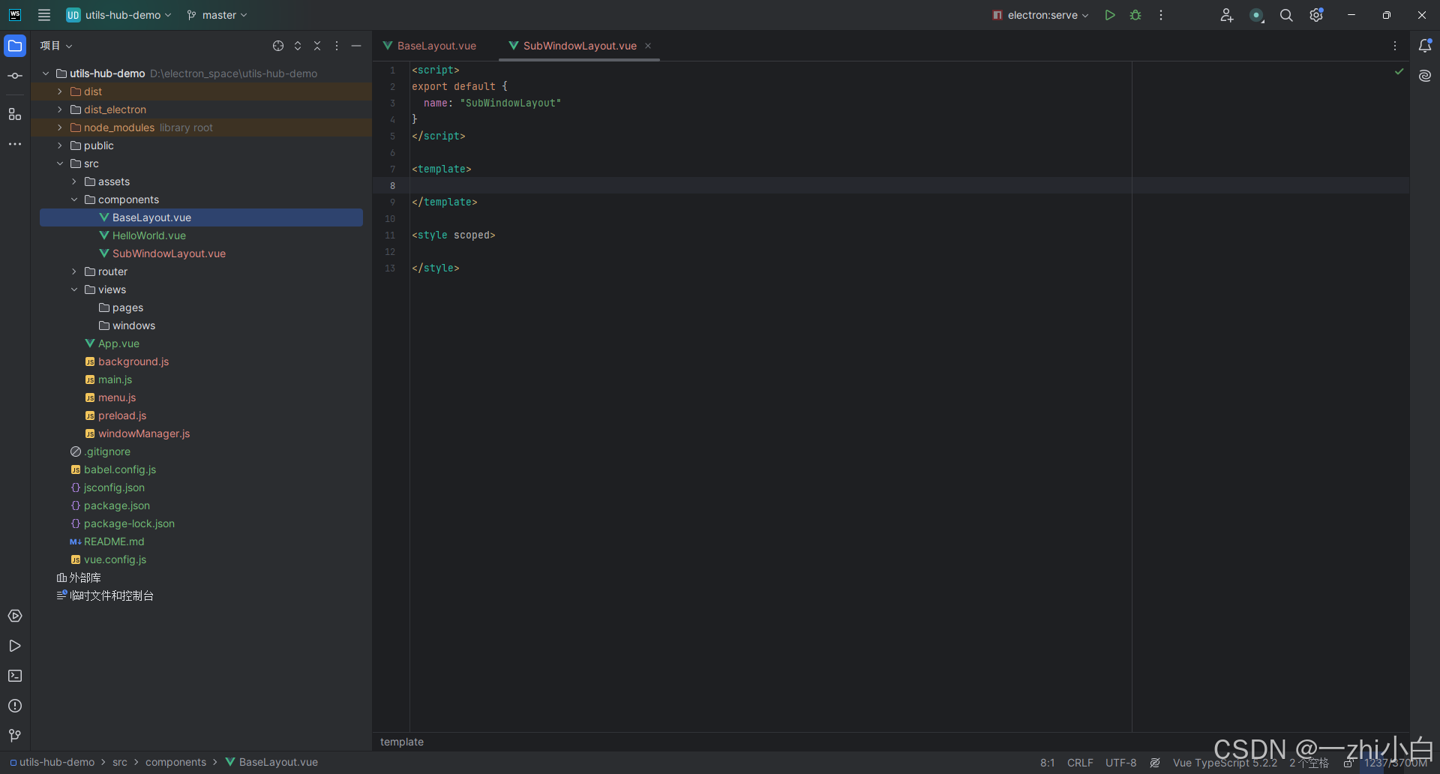
Task: Open IDE settings gear
Action: [1316, 15]
